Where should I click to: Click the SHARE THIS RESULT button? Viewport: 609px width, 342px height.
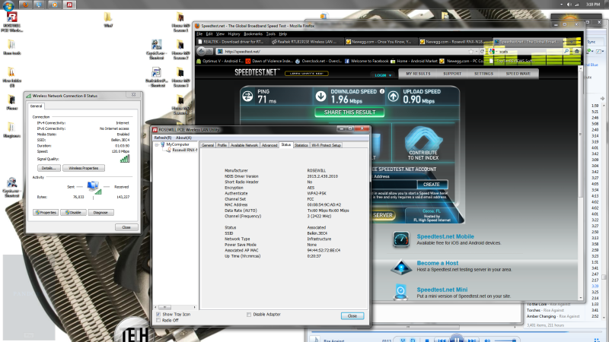coord(349,112)
